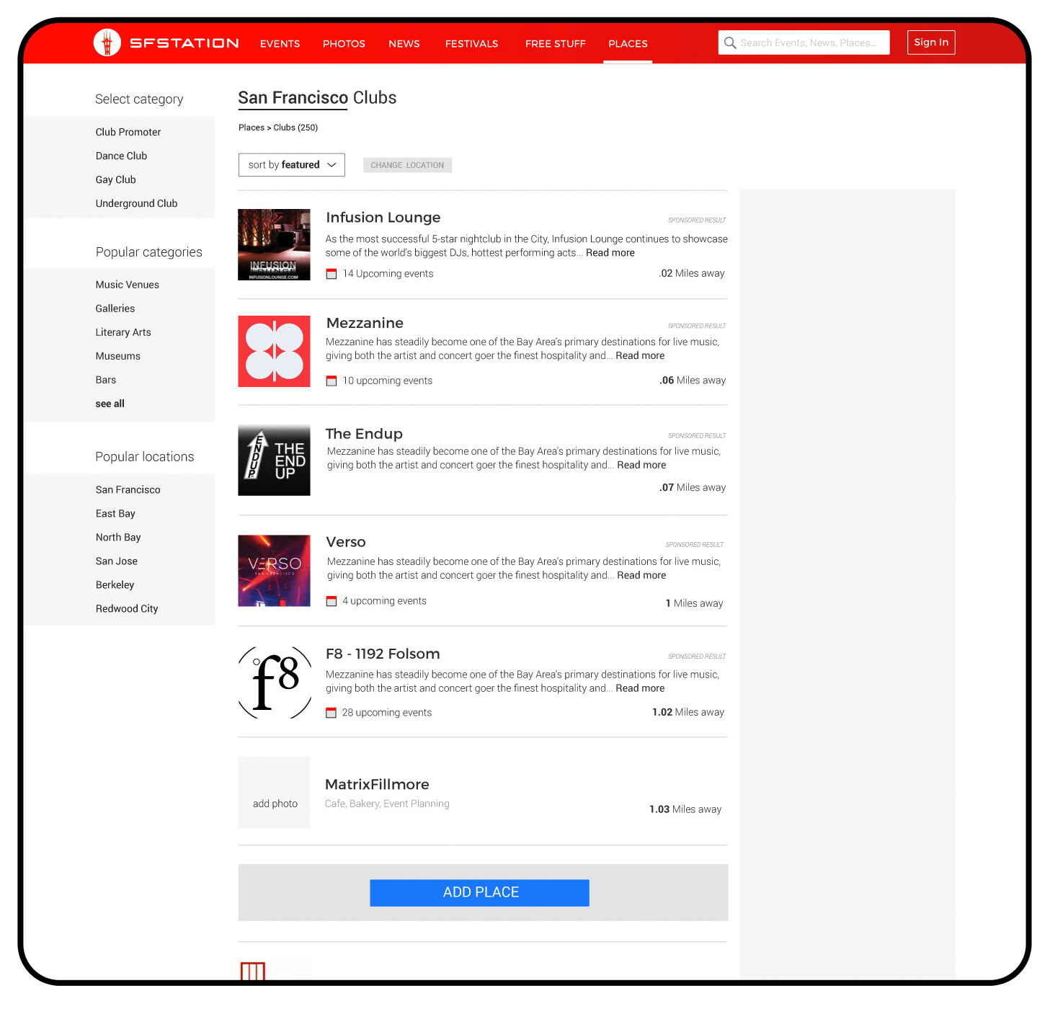Open the Verso title link
The width and height of the screenshot is (1050, 1009).
[346, 542]
